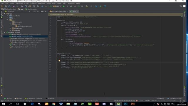The image size is (188, 106).
Task: Open Chrome from the taskbar
Action: [54, 104]
